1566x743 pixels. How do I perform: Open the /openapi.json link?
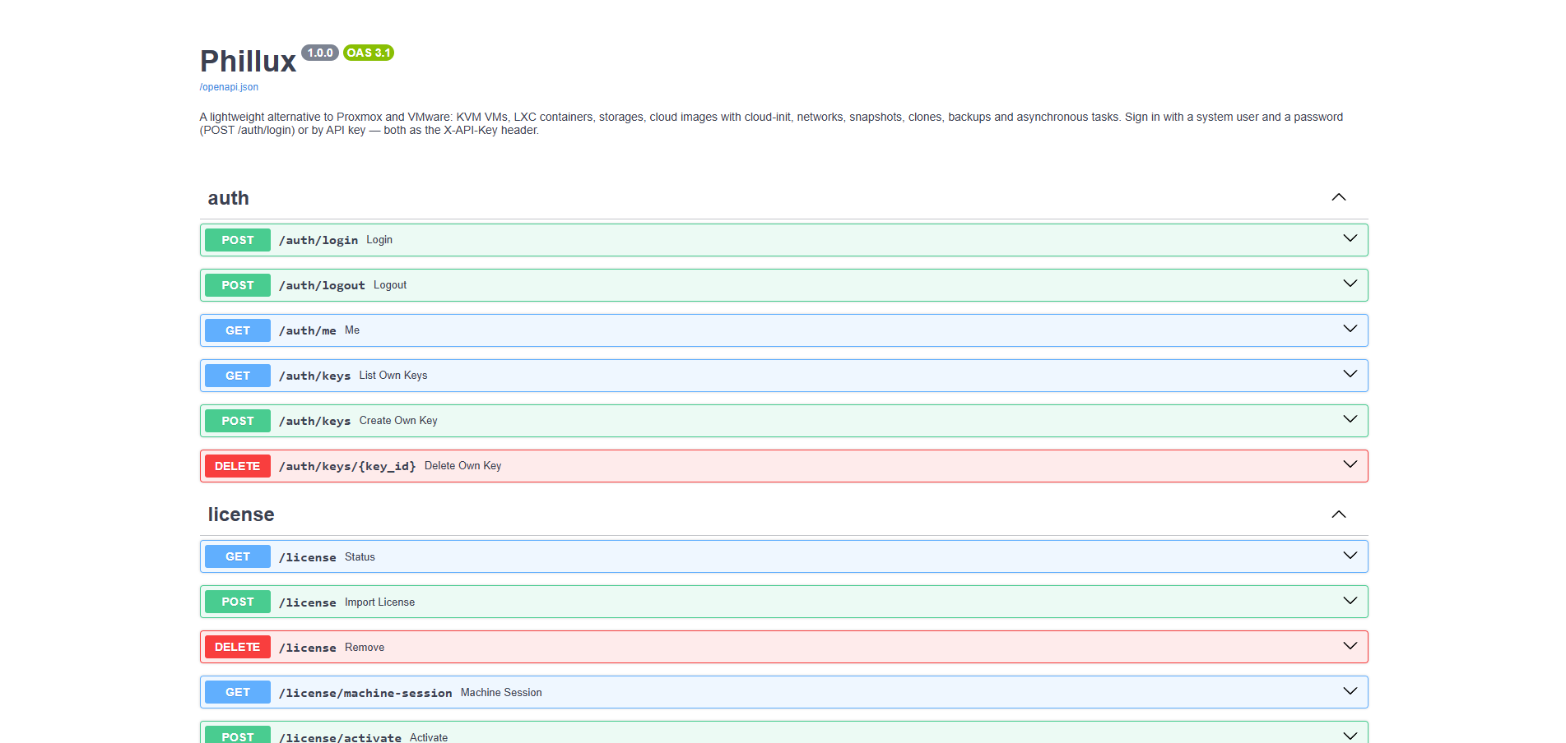point(229,87)
